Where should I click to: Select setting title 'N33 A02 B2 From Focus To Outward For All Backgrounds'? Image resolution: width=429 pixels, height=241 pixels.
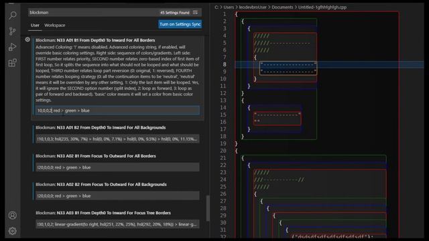112,185
